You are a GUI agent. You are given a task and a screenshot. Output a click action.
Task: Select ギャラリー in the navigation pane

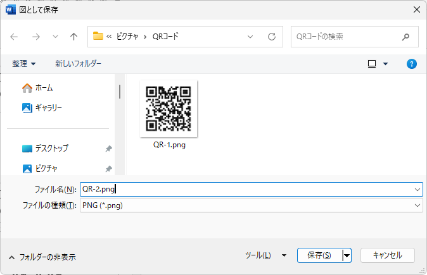(x=48, y=108)
